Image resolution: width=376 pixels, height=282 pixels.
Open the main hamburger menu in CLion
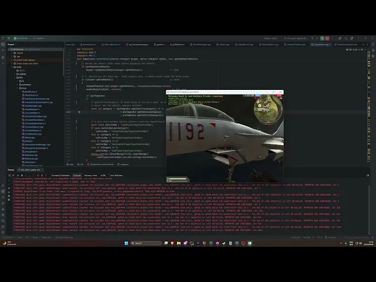(9, 38)
